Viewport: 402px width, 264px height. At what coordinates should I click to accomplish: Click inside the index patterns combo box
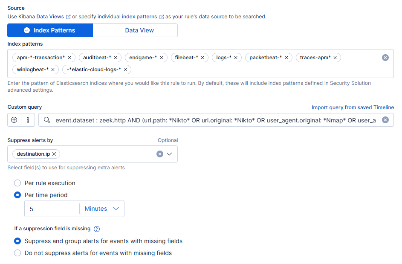(x=200, y=64)
